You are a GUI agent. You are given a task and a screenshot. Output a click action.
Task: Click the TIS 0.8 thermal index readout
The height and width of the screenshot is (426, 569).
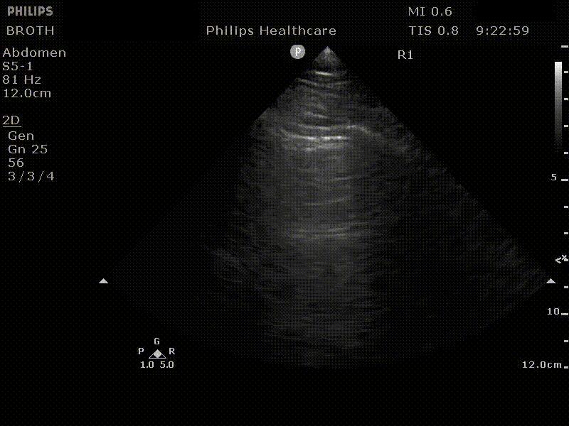point(433,31)
